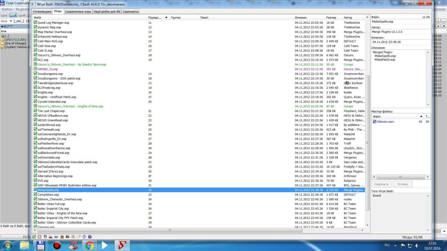
Task: Open help via blue question mark icon
Action: [x=90, y=237]
